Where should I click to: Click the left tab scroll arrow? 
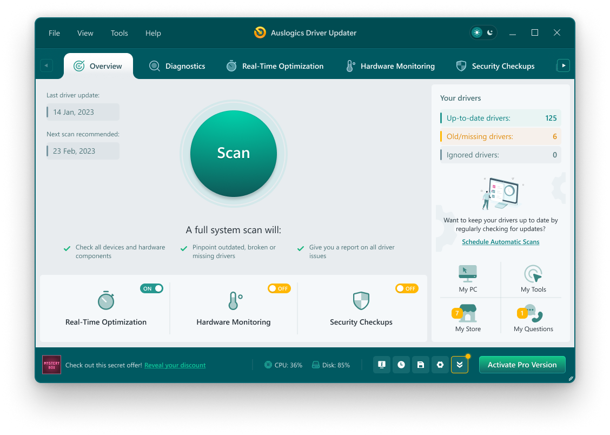pos(47,65)
